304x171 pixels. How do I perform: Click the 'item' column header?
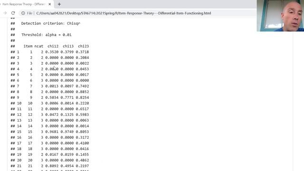[28, 46]
